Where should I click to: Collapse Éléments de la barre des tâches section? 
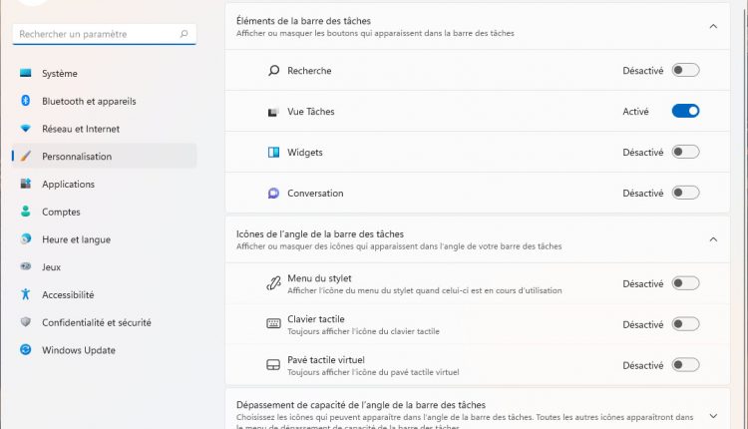point(713,26)
